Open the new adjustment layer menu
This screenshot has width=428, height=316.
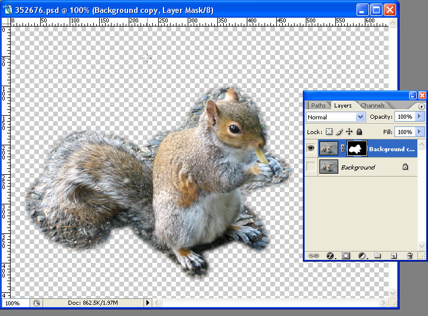pyautogui.click(x=362, y=256)
